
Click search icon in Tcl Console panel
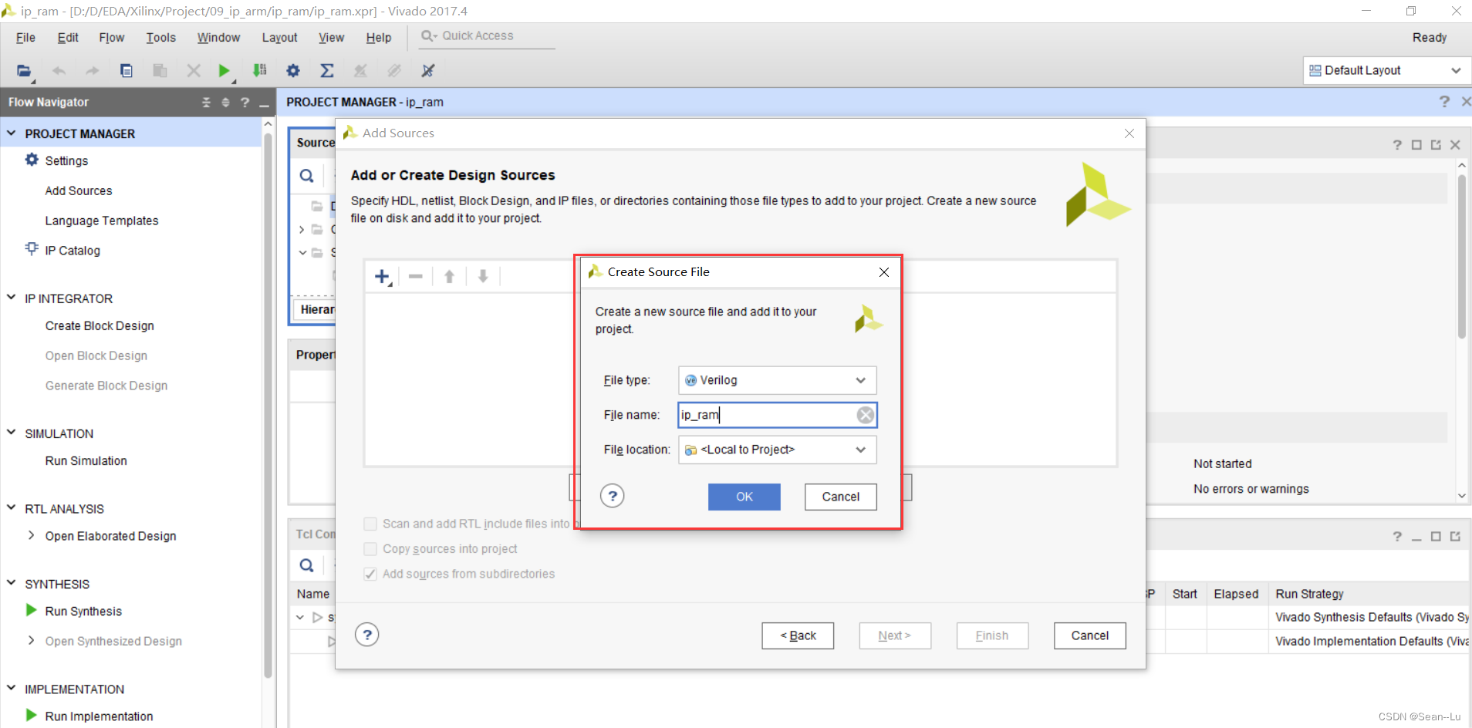(x=307, y=565)
